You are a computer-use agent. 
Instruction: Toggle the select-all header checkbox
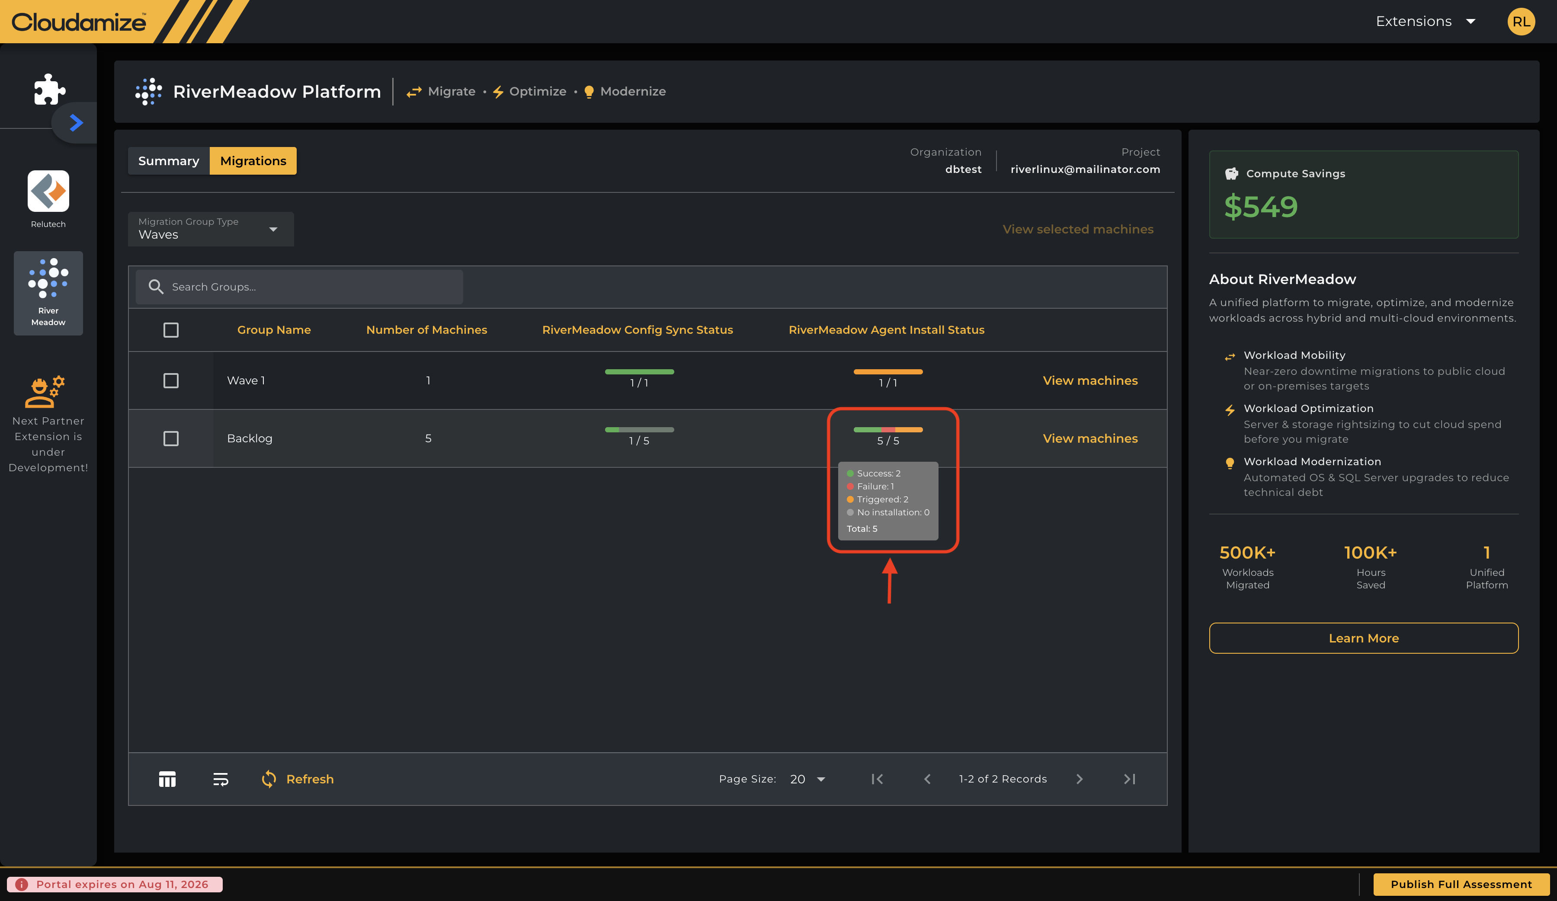tap(171, 330)
